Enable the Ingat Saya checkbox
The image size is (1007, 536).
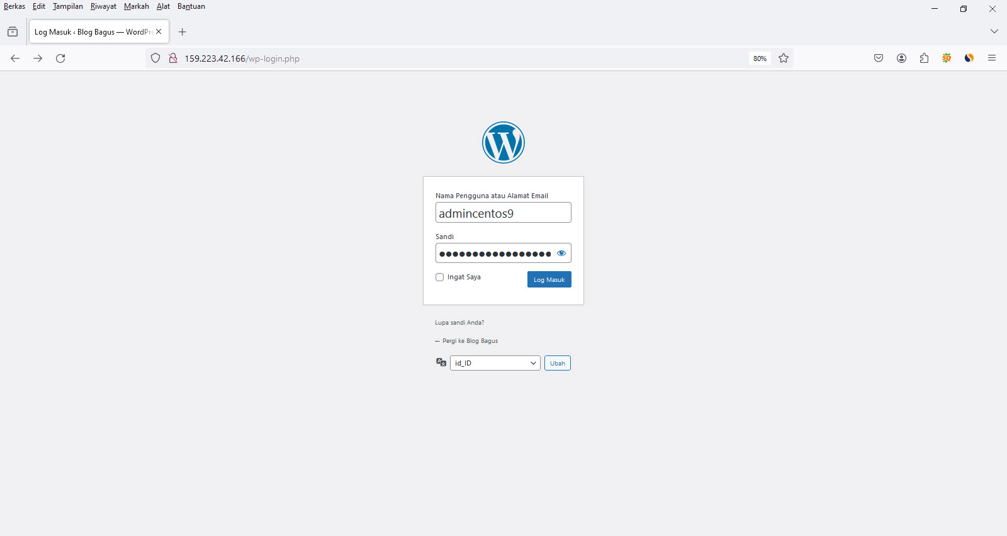(440, 277)
